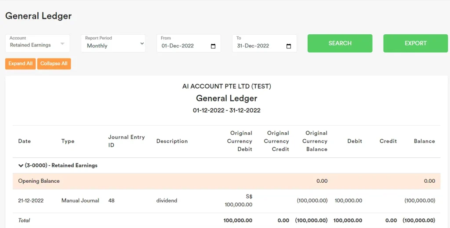
Task: Click Original Currency Debit column header
Action: click(240, 141)
